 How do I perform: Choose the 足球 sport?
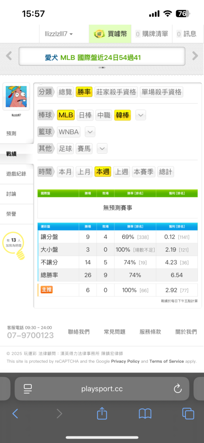point(65,148)
